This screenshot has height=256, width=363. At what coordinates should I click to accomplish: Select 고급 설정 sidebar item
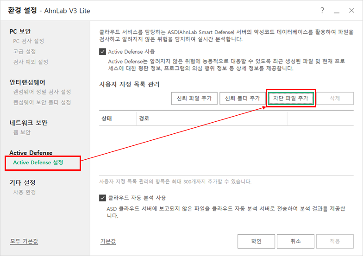coord(24,51)
